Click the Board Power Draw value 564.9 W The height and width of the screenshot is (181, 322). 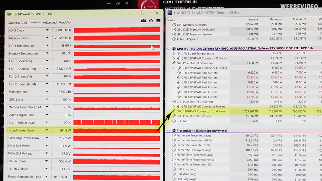click(x=62, y=130)
